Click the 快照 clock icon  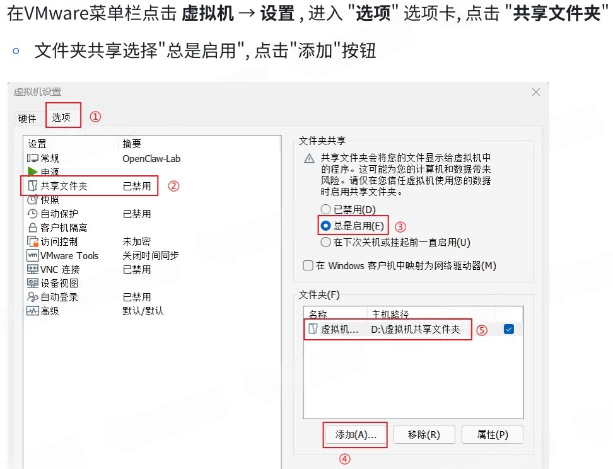33,200
